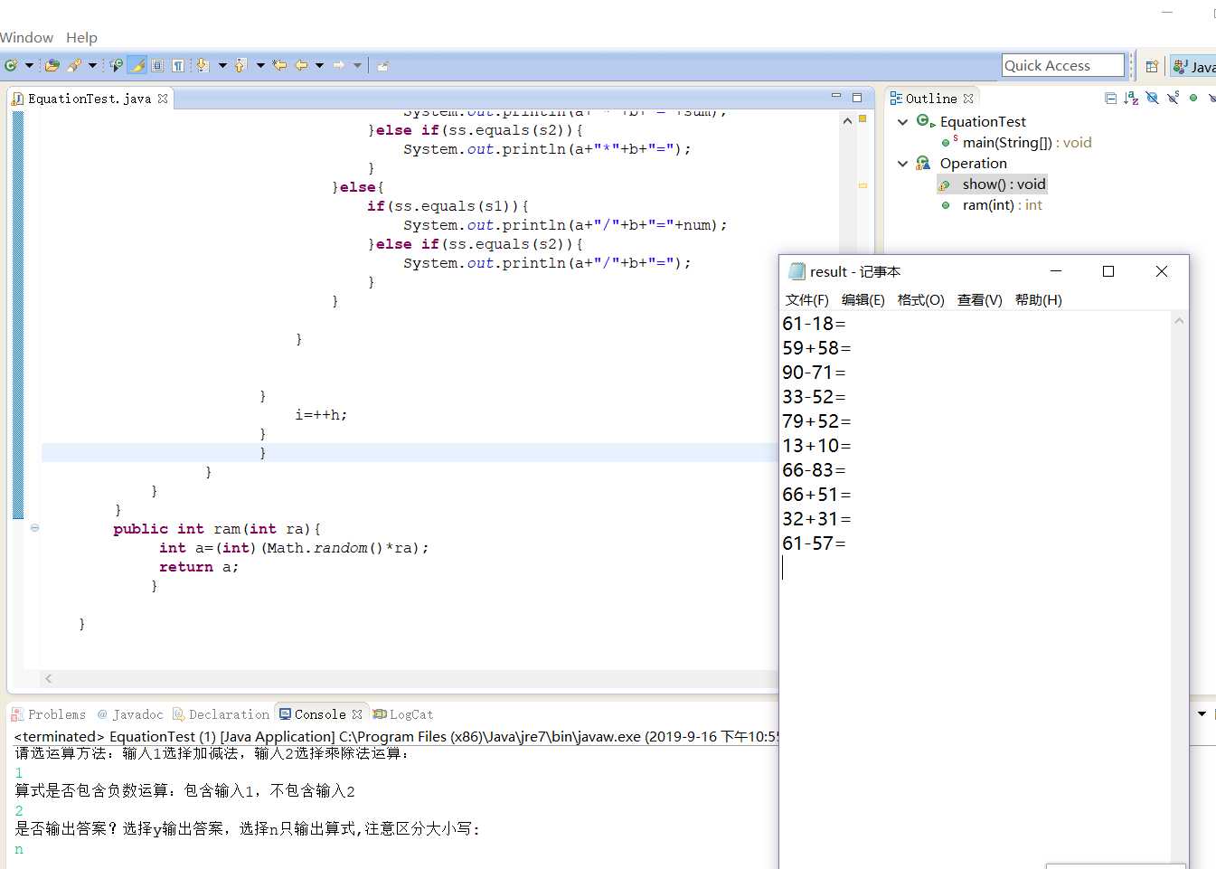
Task: Click 'return a;' line in editor
Action: coord(199,567)
